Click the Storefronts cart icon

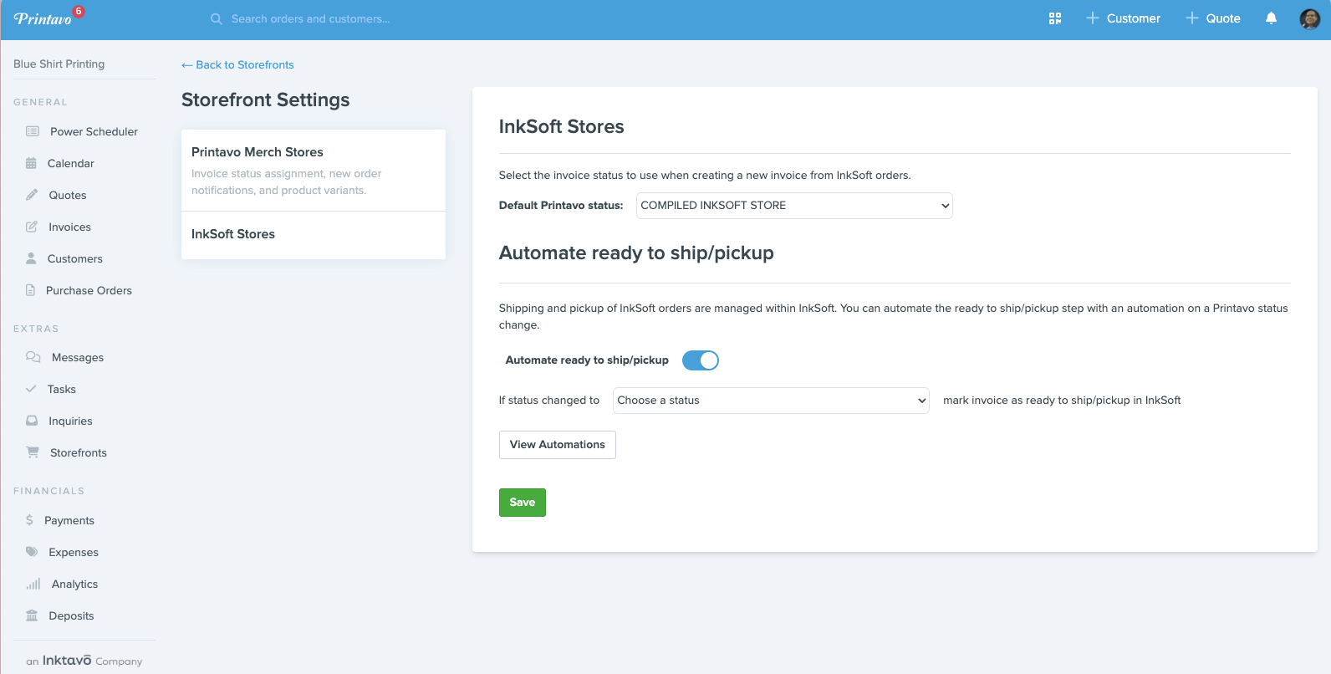[33, 452]
